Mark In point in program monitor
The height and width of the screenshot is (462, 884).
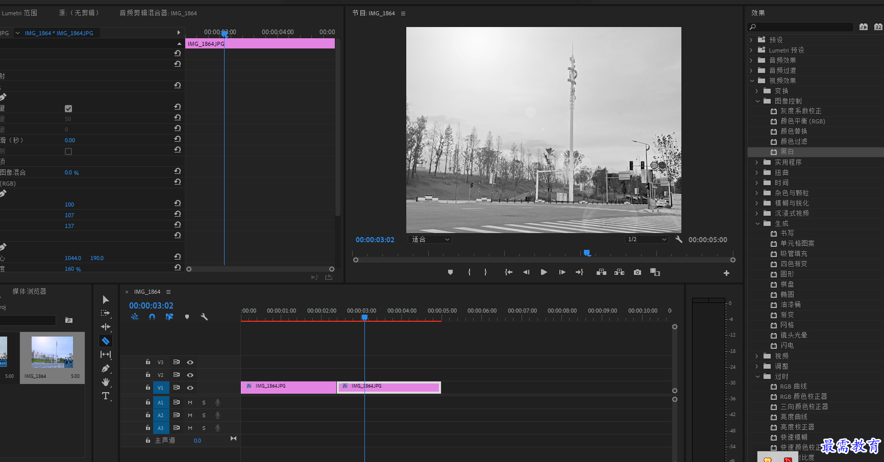469,272
